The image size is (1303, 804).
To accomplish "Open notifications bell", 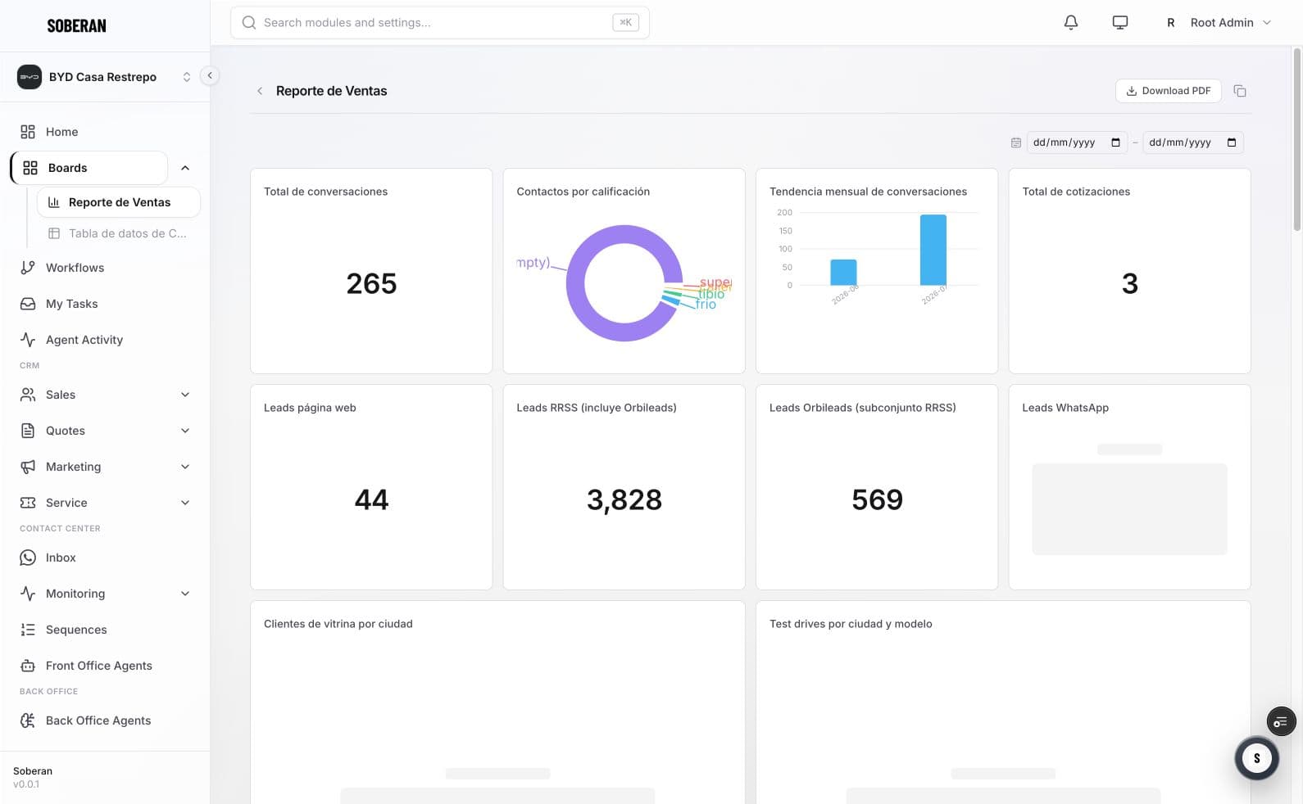I will click(x=1070, y=23).
